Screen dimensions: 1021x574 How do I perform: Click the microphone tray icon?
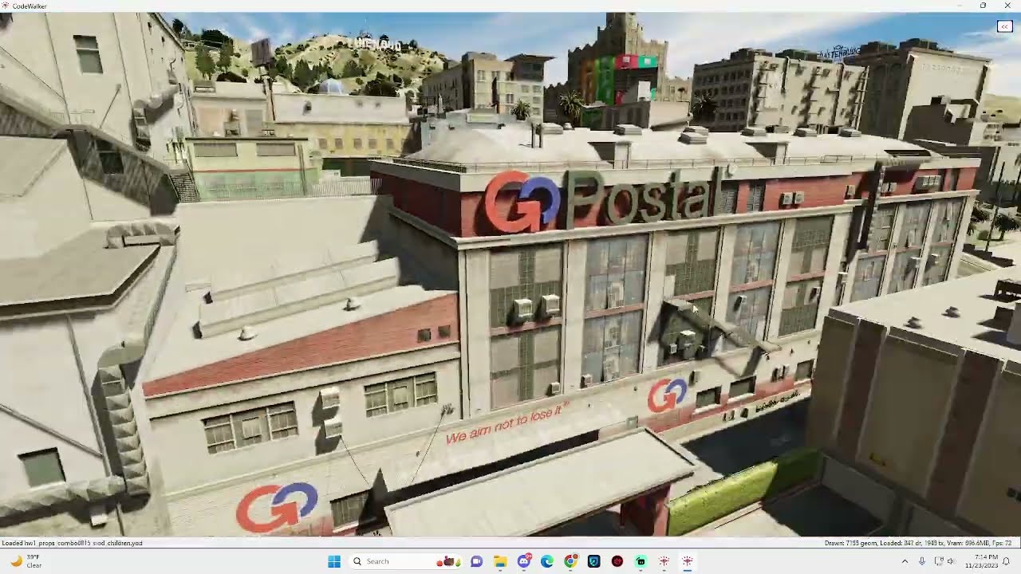point(922,561)
